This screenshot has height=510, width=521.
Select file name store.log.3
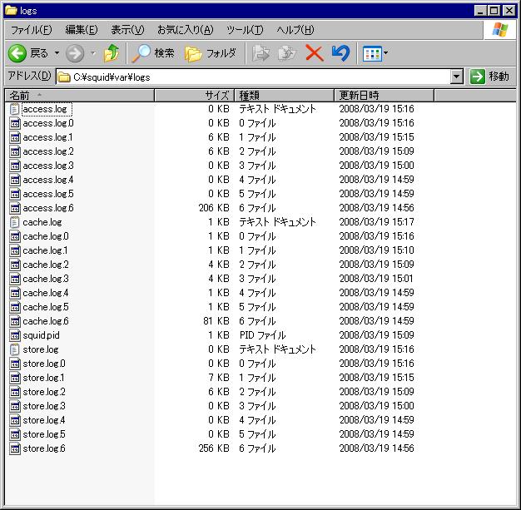point(44,406)
